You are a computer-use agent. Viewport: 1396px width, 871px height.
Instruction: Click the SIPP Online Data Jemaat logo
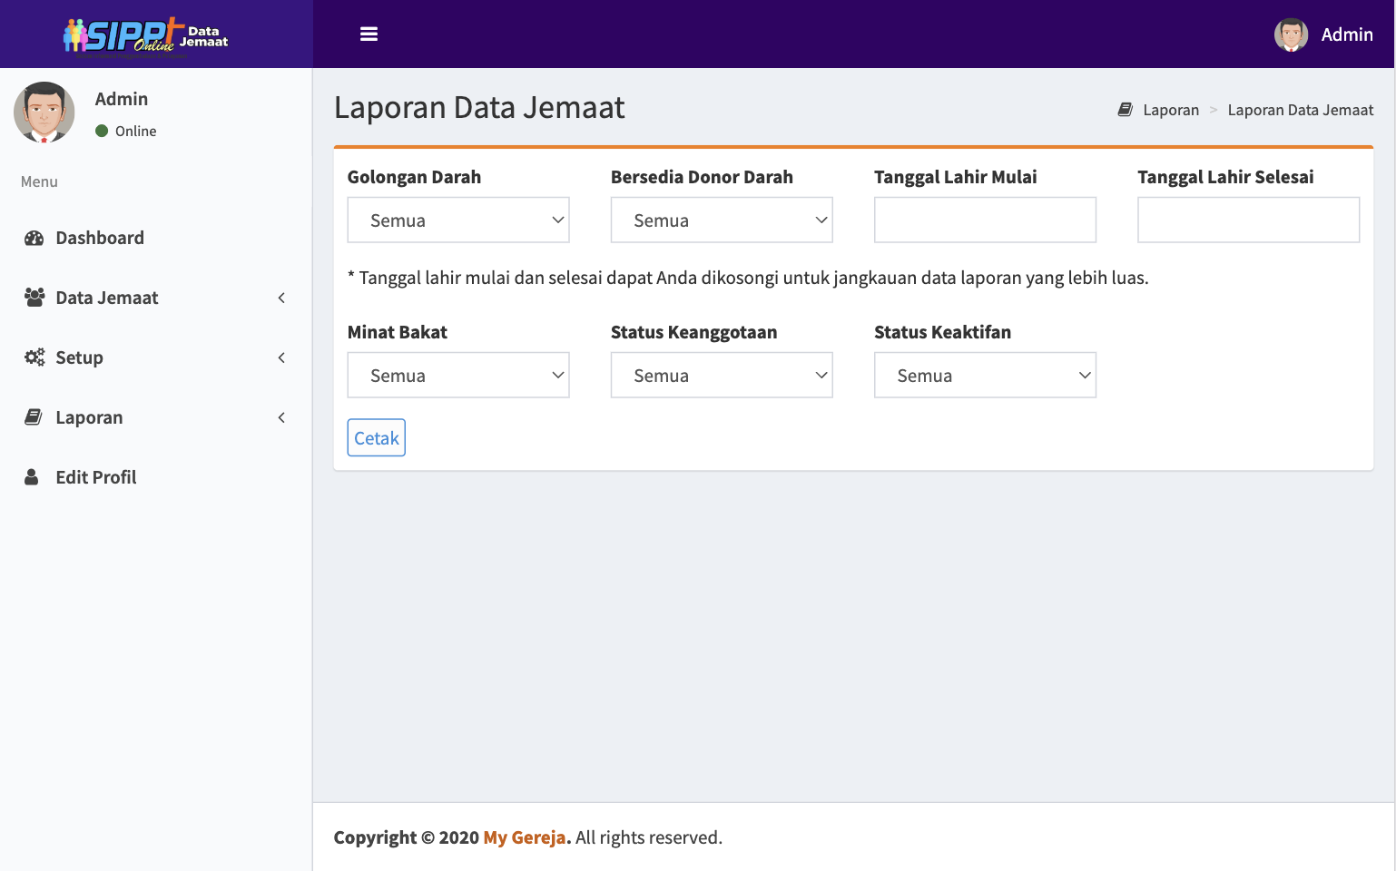click(x=145, y=36)
